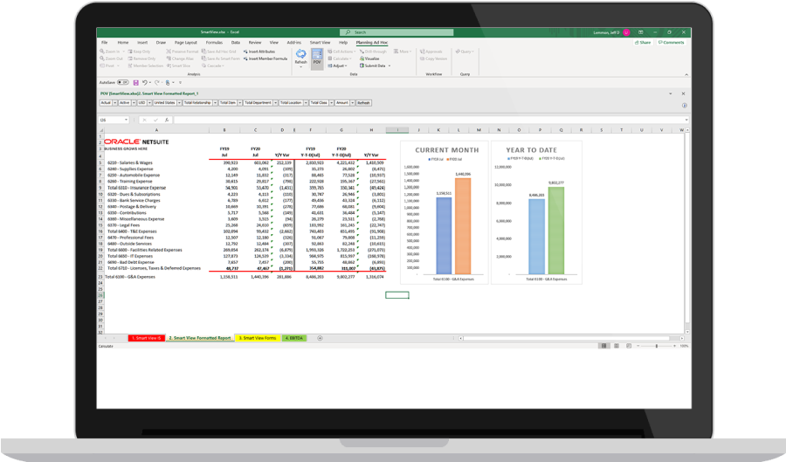Click the horizontal scrollbar beside the sheet tabs

pos(567,338)
